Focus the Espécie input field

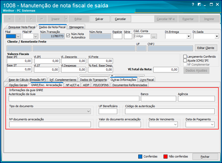point(117,36)
